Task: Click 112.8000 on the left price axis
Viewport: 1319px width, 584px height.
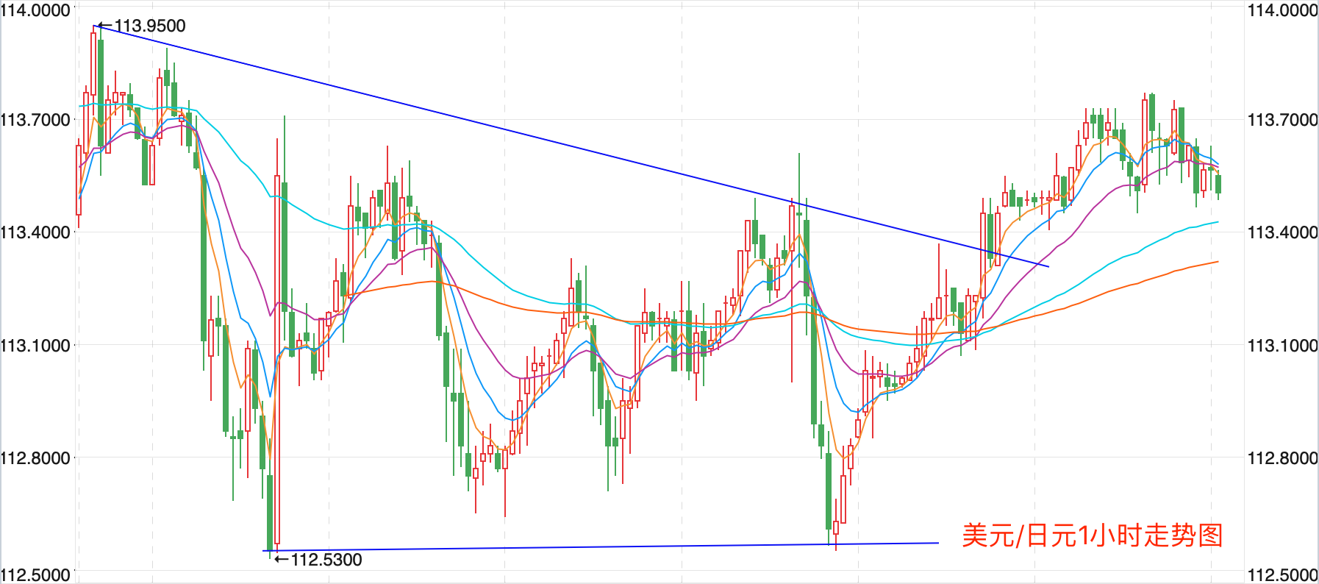Action: [x=35, y=457]
